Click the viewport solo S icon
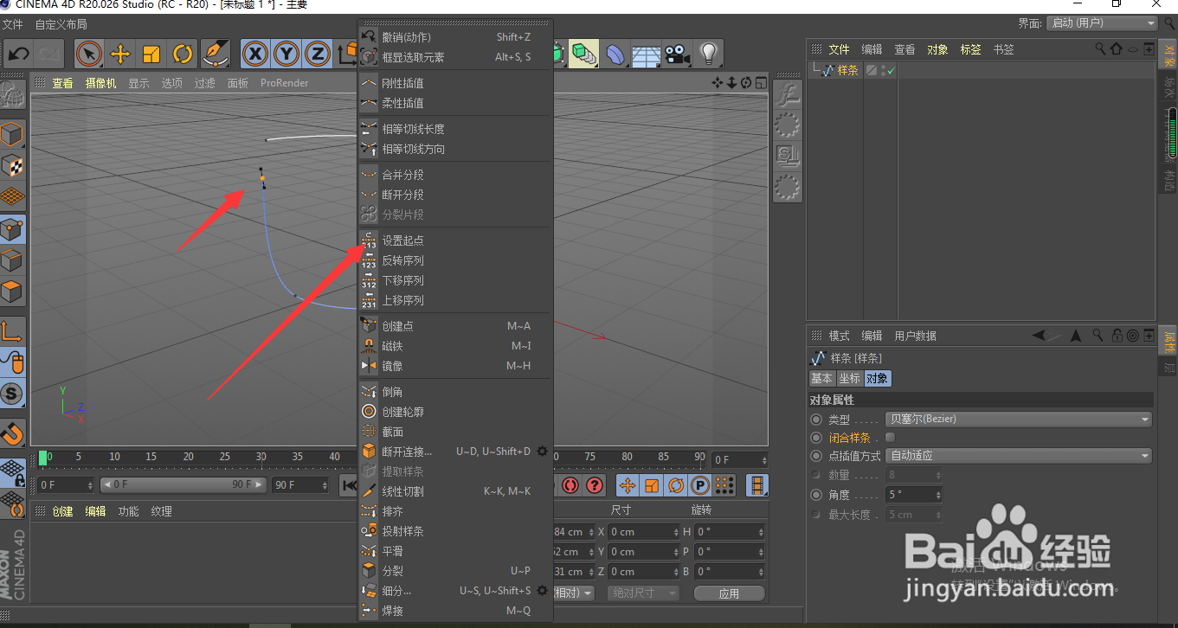 (12, 394)
